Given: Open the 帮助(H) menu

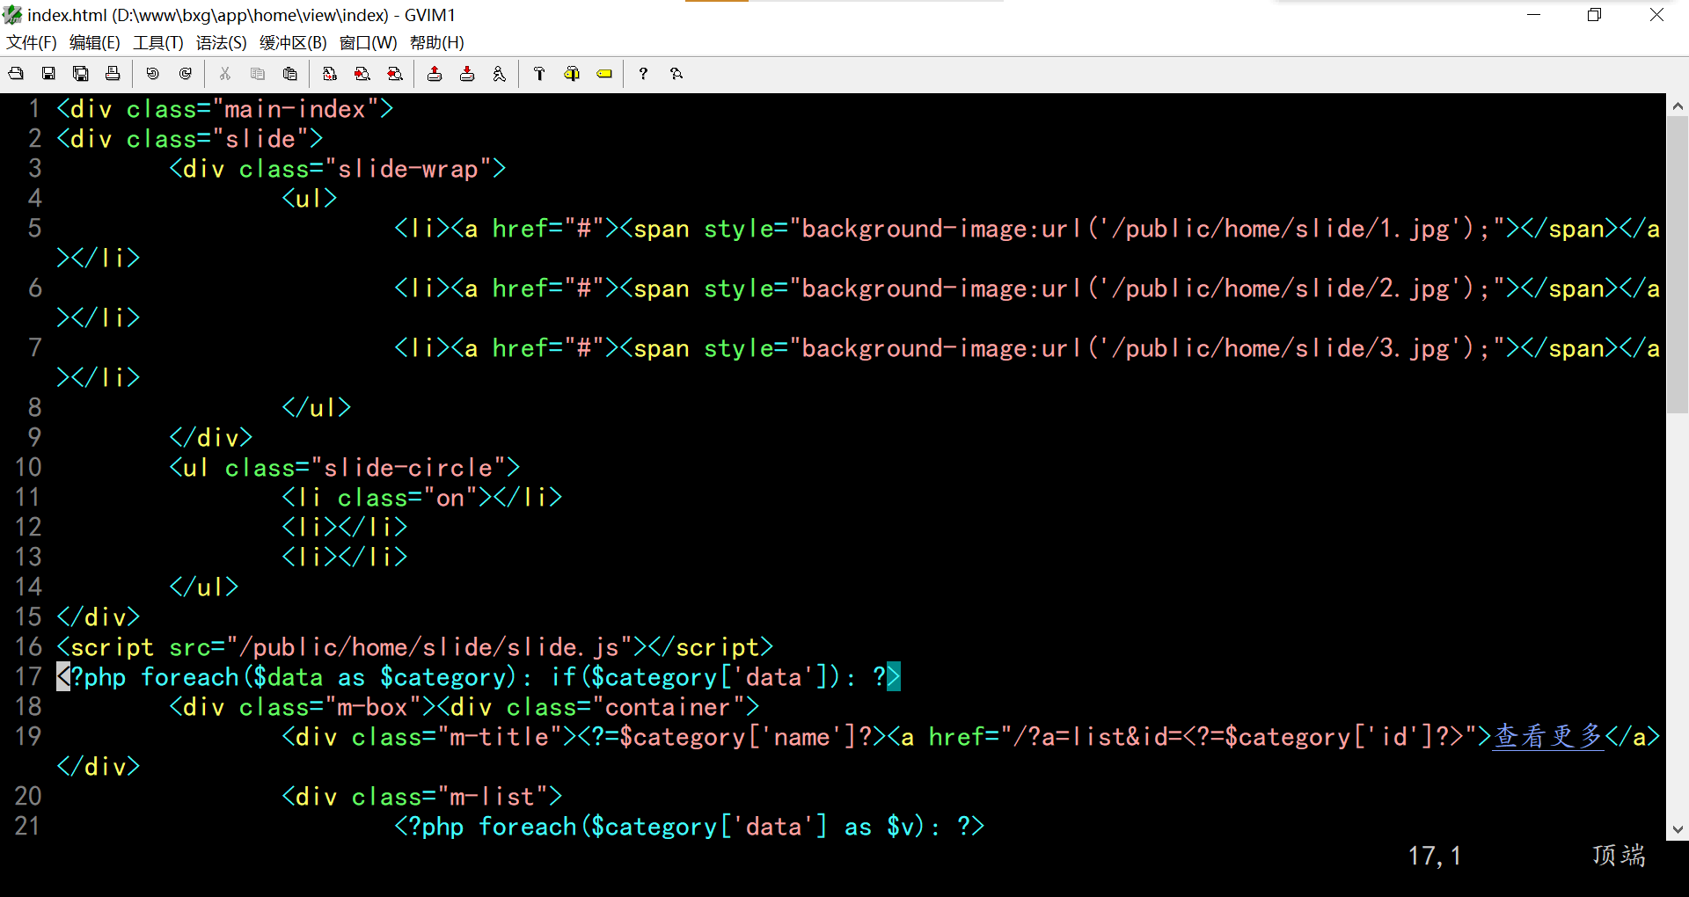Looking at the screenshot, I should (x=437, y=42).
